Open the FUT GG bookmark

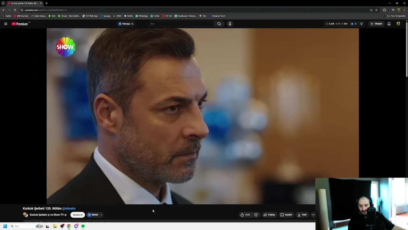[167, 16]
